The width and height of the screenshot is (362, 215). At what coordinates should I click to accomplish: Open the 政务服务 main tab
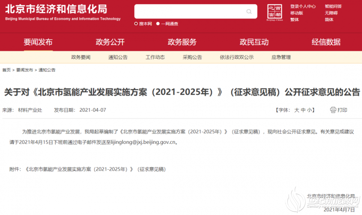[x=182, y=42]
